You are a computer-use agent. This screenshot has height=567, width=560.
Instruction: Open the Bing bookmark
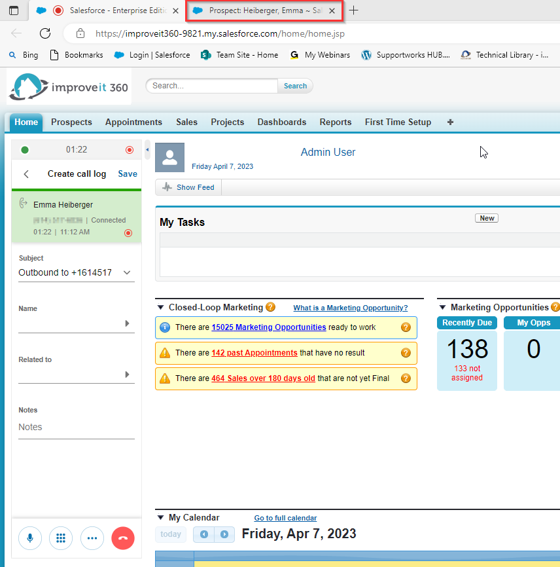(24, 55)
